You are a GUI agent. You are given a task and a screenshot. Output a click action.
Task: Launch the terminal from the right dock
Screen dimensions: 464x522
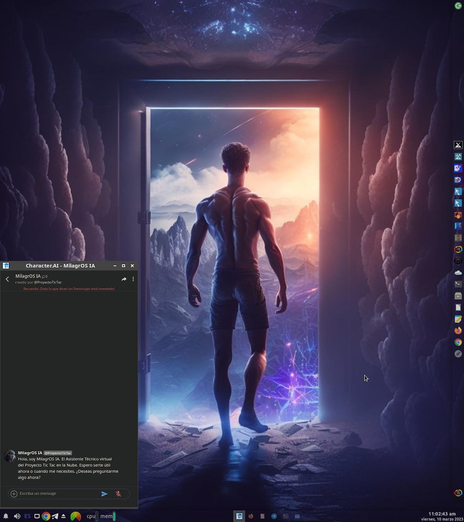click(458, 284)
